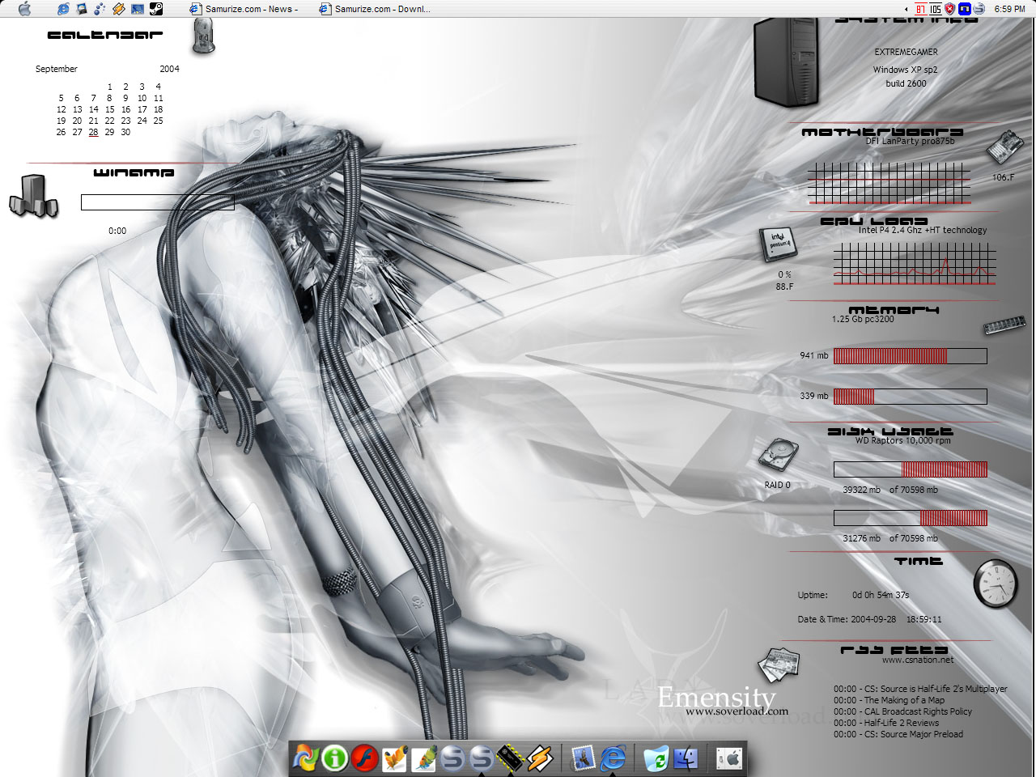Open headline 'CS: Source Major Preload'

click(898, 734)
